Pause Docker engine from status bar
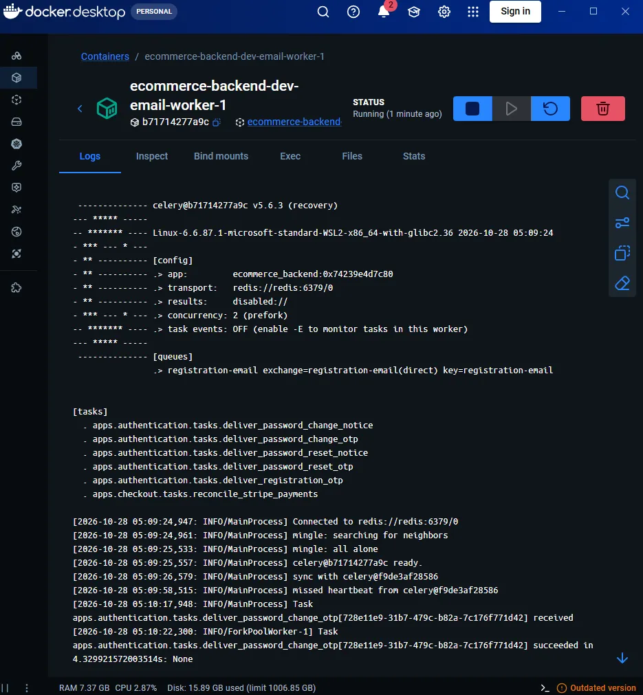The width and height of the screenshot is (643, 695). click(x=6, y=688)
